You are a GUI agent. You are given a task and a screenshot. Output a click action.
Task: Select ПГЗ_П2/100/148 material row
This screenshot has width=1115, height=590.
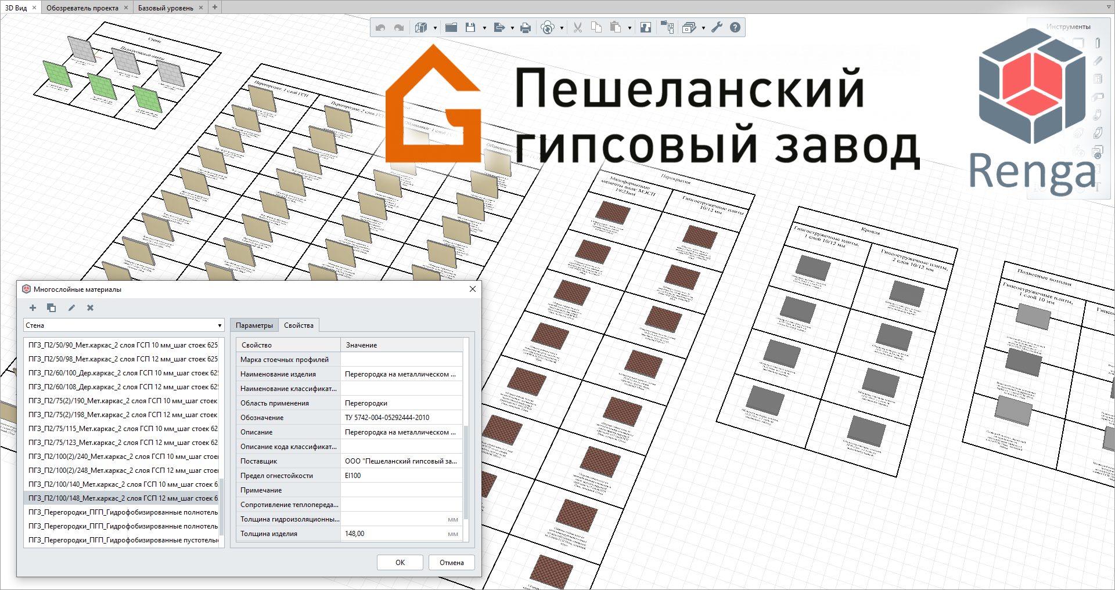pos(121,498)
